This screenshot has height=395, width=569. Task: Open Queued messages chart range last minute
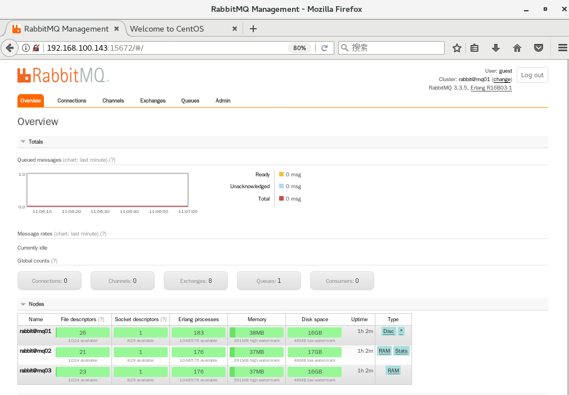click(85, 160)
